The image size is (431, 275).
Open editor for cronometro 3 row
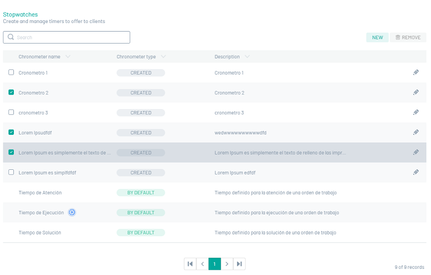point(416,112)
